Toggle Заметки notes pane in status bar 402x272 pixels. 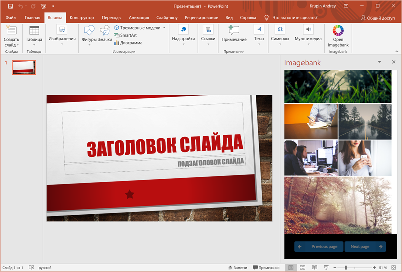tap(237, 268)
